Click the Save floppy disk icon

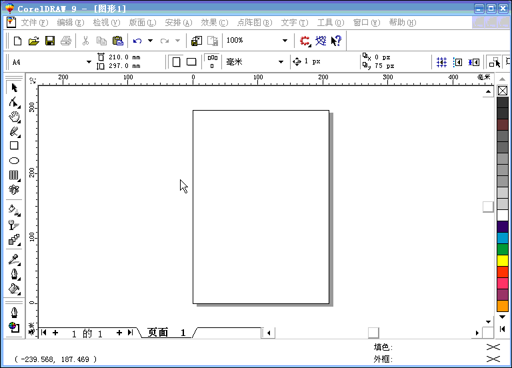click(x=49, y=41)
